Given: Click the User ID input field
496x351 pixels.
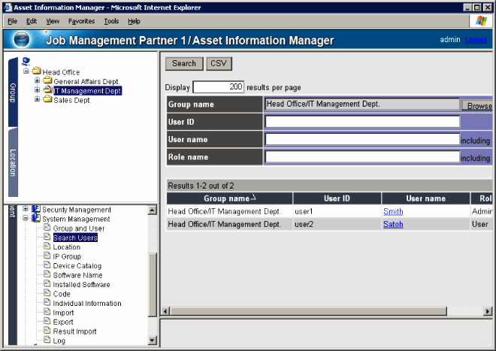Looking at the screenshot, I should pos(362,122).
